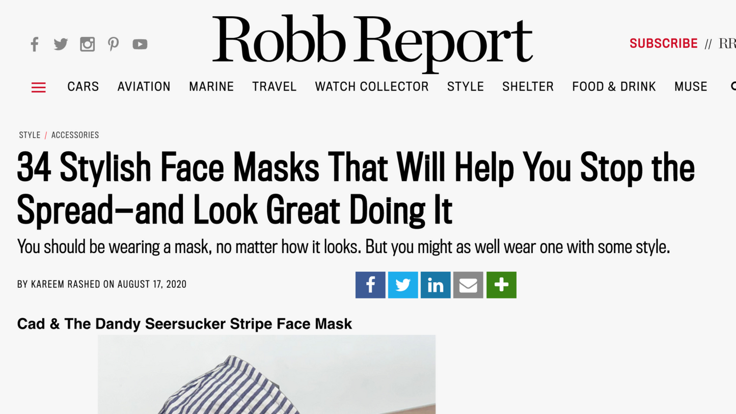This screenshot has height=414, width=736.
Task: Go to Cars section
Action: click(83, 87)
